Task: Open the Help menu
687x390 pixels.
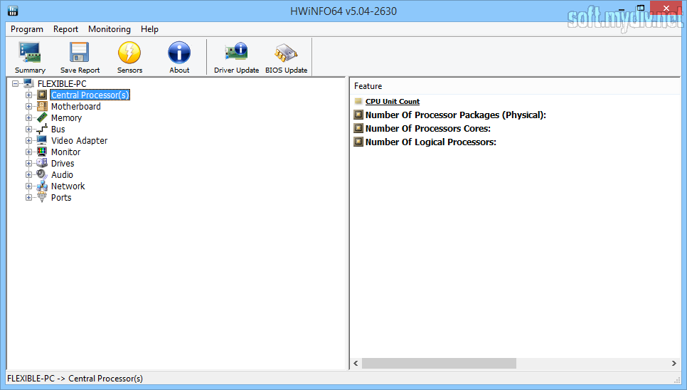Action: [x=149, y=29]
